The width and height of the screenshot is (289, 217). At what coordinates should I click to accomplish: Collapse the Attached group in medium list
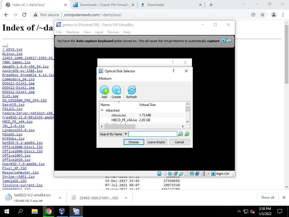pos(102,110)
